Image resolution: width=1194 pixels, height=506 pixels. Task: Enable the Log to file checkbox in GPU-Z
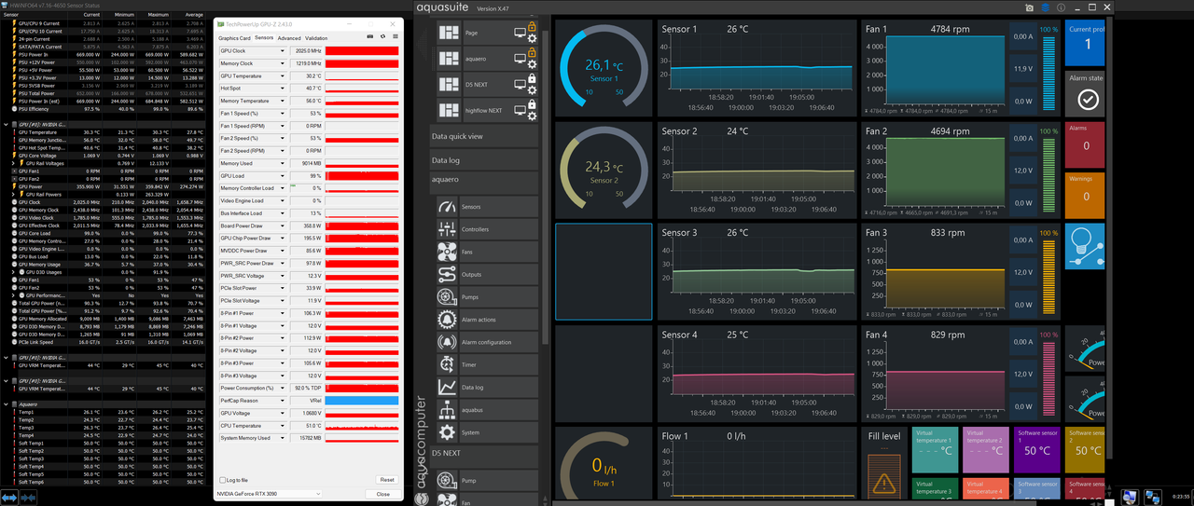[x=222, y=480]
